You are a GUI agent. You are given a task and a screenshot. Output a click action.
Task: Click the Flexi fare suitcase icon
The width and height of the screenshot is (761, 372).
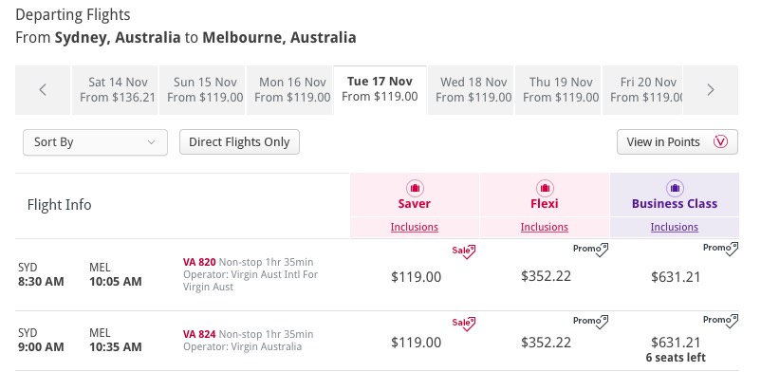coord(545,188)
